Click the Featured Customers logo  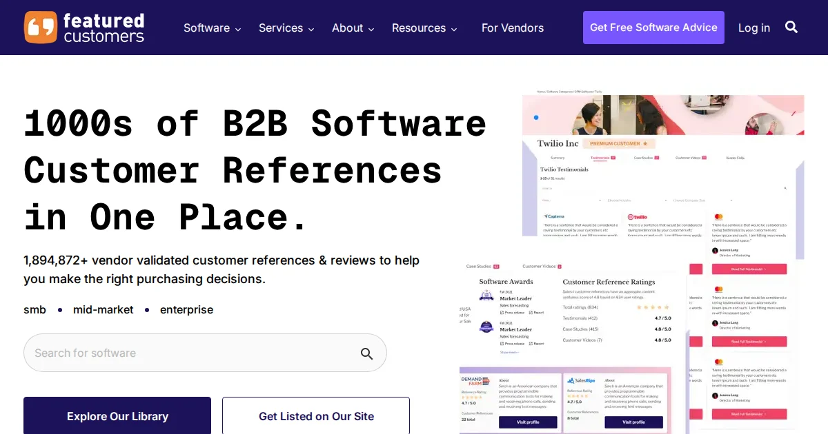[x=84, y=28]
